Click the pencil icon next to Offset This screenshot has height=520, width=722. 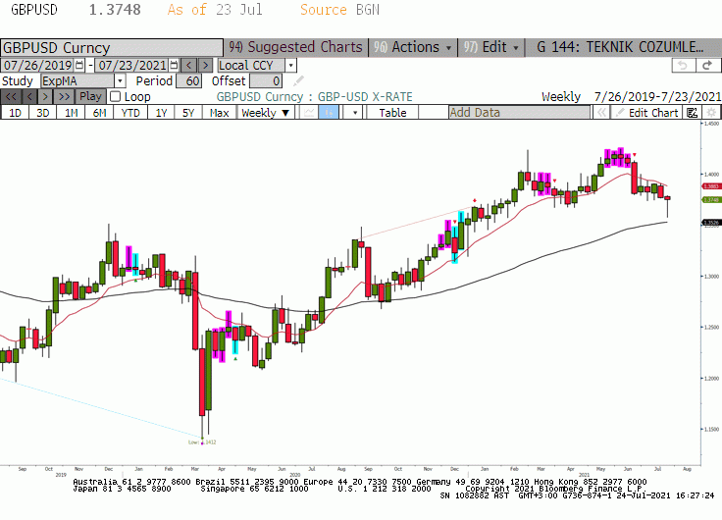click(x=298, y=81)
